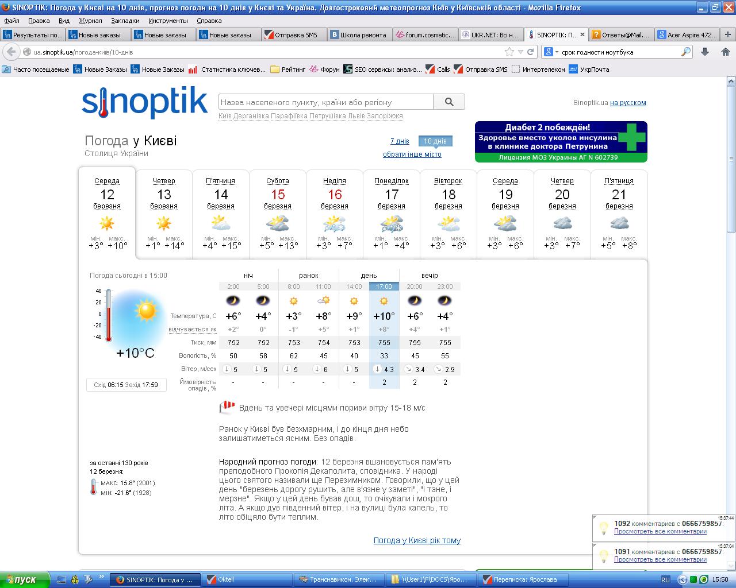Click the sunny weather icon for 13 березня
Viewport: 736px width, 588px height.
pos(164,223)
